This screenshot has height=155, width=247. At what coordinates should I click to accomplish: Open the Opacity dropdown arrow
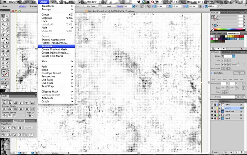click(x=134, y=6)
